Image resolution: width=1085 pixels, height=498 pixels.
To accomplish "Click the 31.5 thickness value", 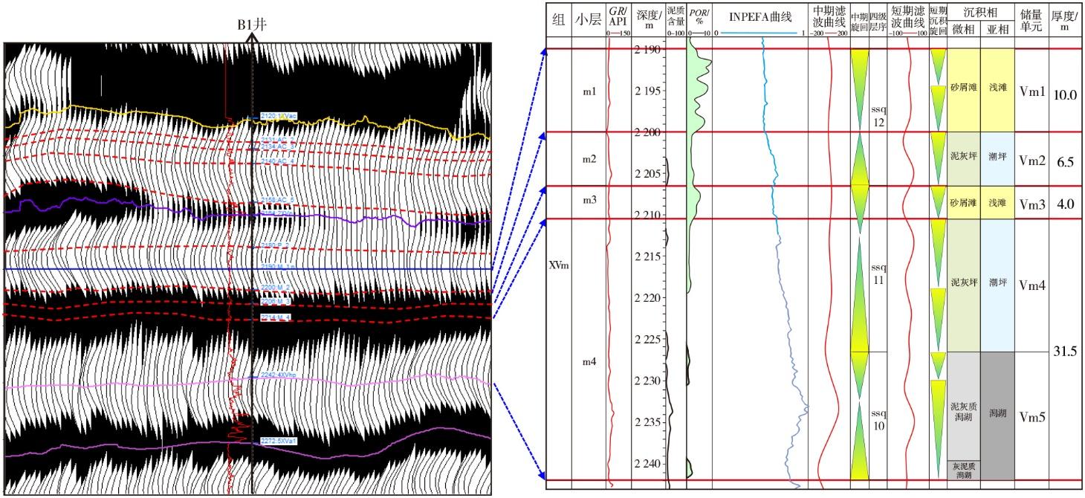I will [1066, 351].
